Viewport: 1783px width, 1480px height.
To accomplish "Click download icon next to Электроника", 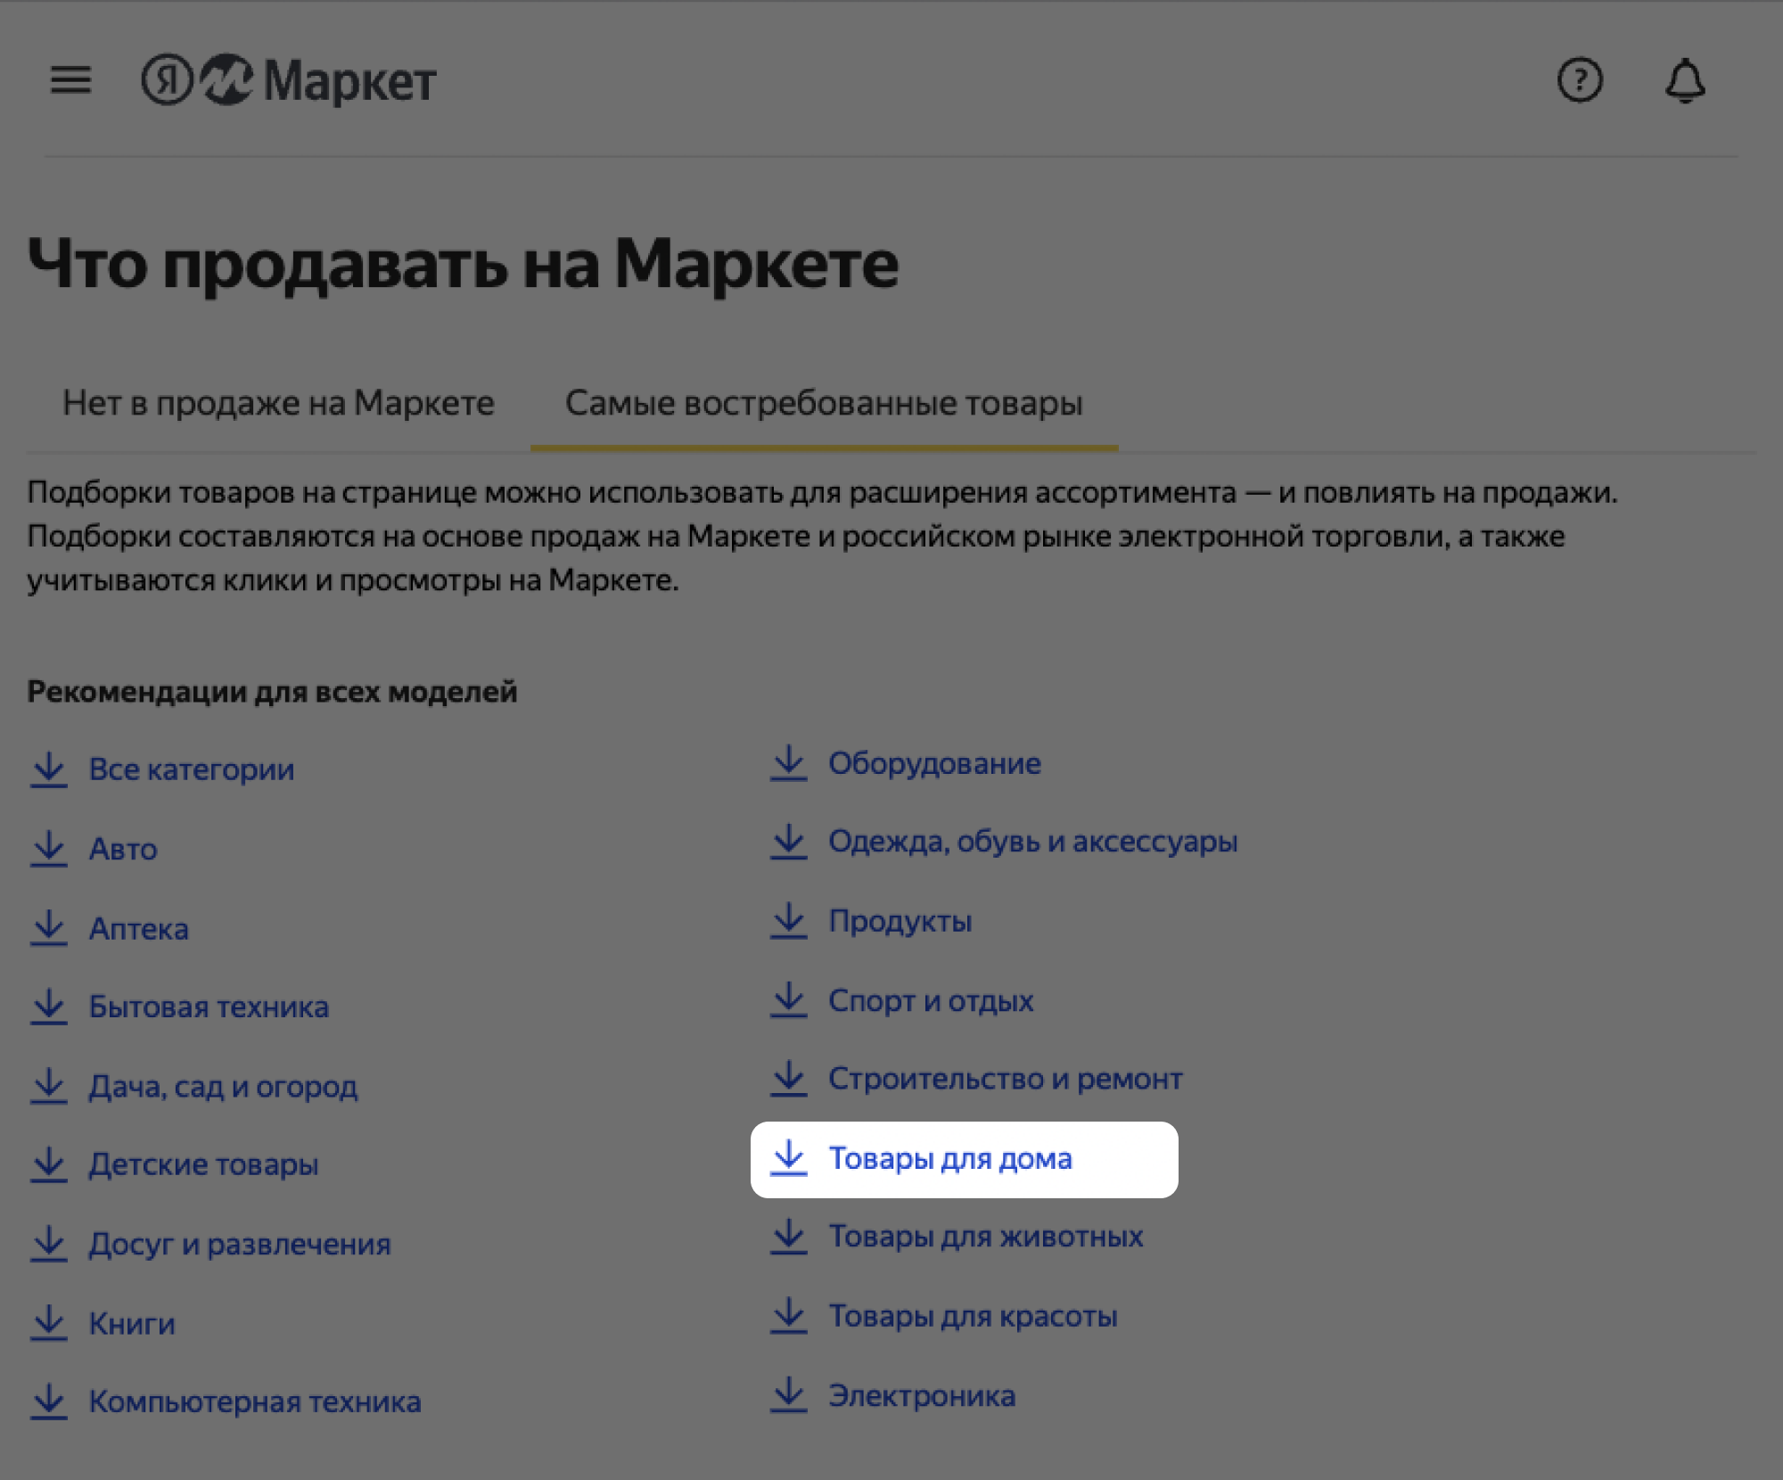I will (x=789, y=1395).
